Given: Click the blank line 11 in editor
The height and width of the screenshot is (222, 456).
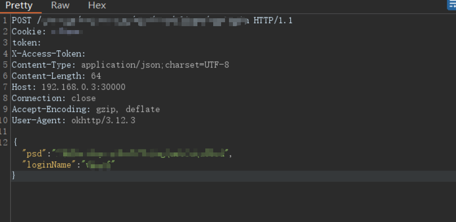Looking at the screenshot, I should click(232, 131).
